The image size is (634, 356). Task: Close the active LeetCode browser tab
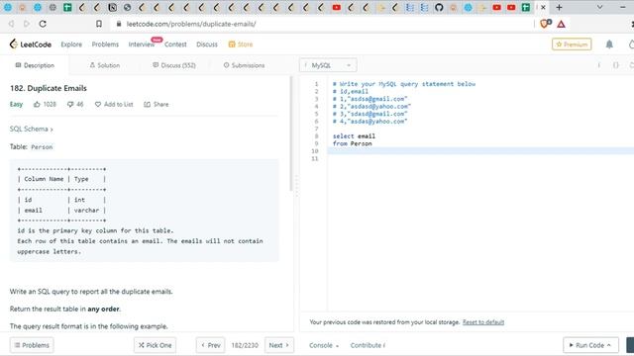coord(543,7)
